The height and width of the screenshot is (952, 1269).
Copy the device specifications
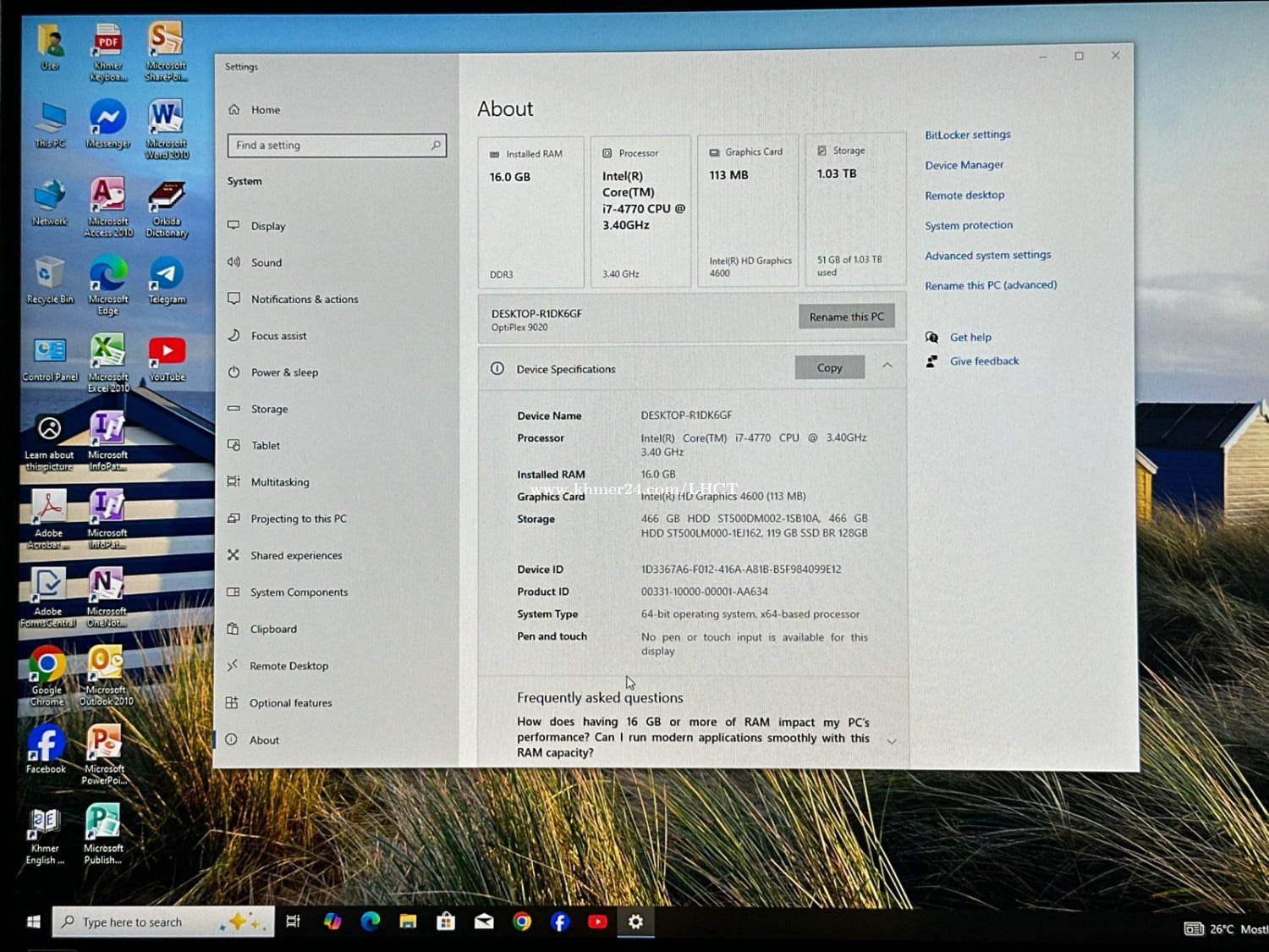tap(829, 367)
